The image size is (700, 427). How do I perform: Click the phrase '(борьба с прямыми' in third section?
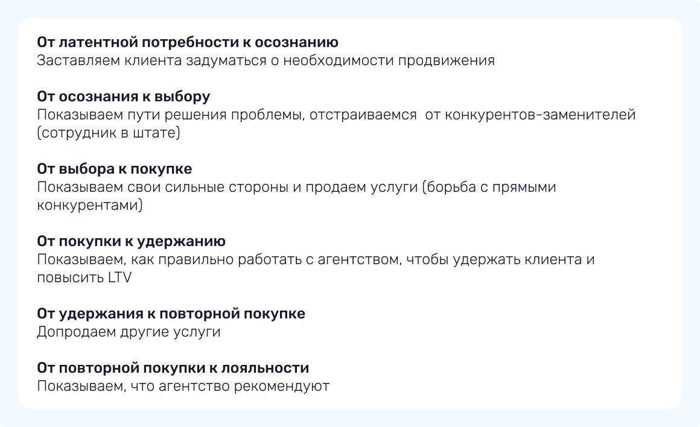coord(489,188)
